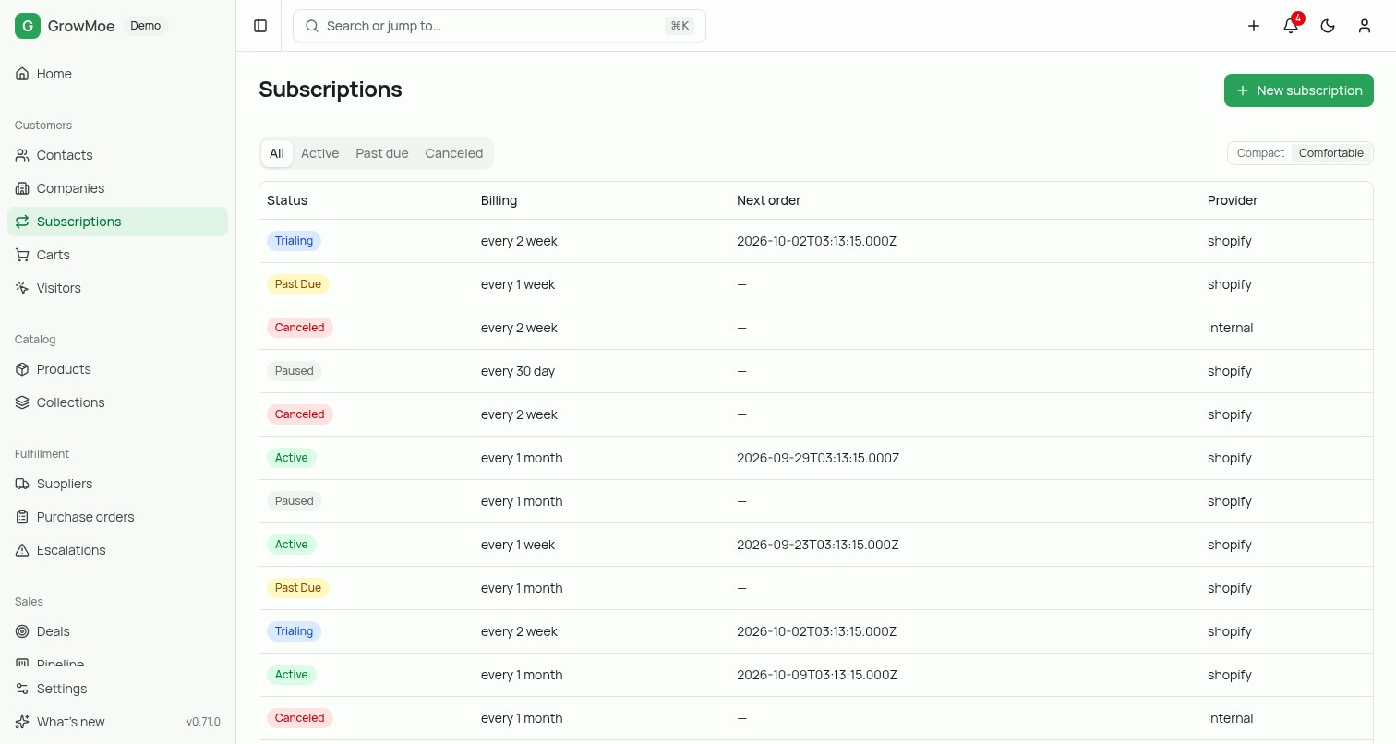Click the plus icon in top bar

[1254, 26]
